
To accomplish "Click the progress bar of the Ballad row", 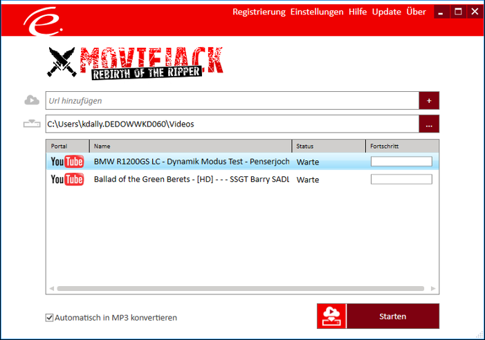I will point(401,180).
